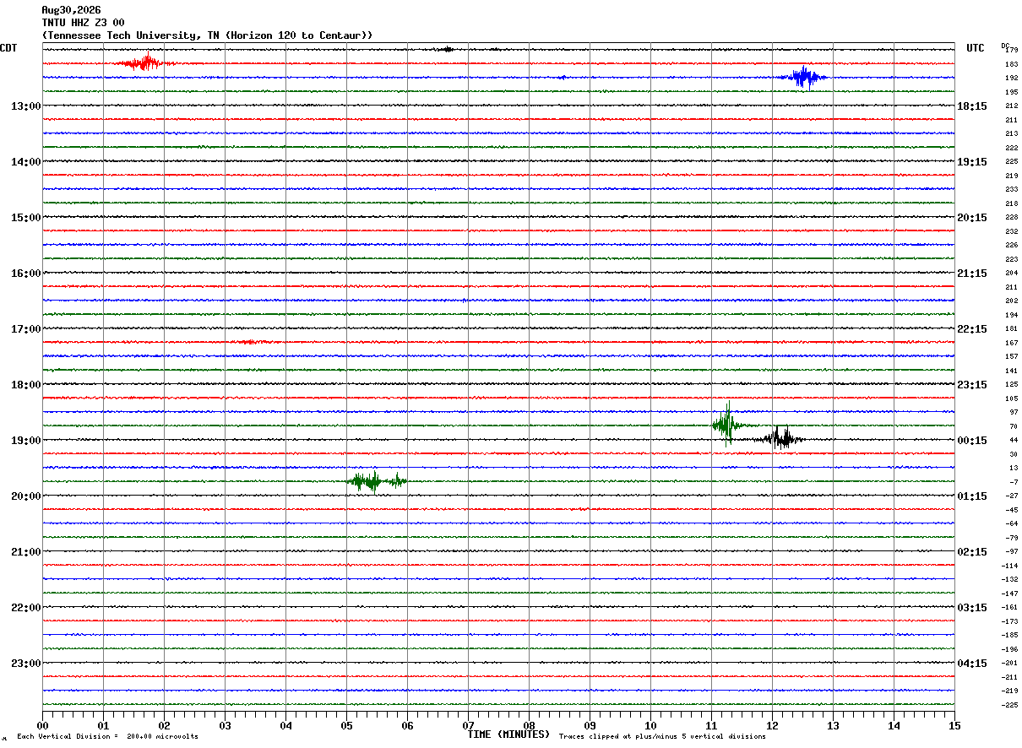Image resolution: width=1022 pixels, height=748 pixels.
Task: Select the 15 minute axis label
Action: (954, 726)
